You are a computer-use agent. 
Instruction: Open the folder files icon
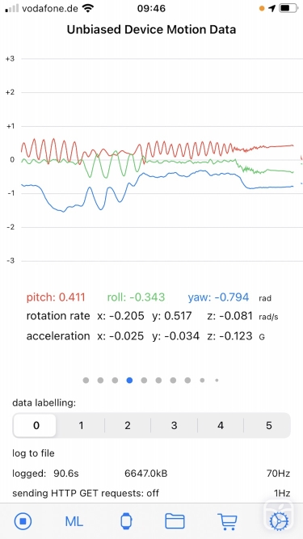(175, 521)
